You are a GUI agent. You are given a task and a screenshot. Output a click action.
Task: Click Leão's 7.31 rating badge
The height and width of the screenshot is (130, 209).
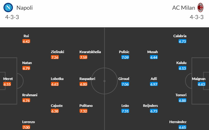tap(125, 111)
